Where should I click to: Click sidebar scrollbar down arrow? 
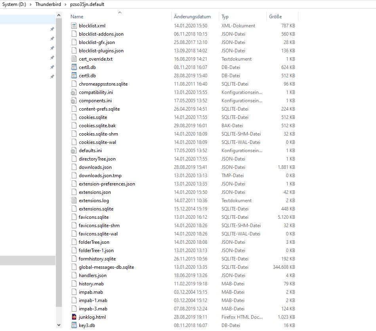59,325
